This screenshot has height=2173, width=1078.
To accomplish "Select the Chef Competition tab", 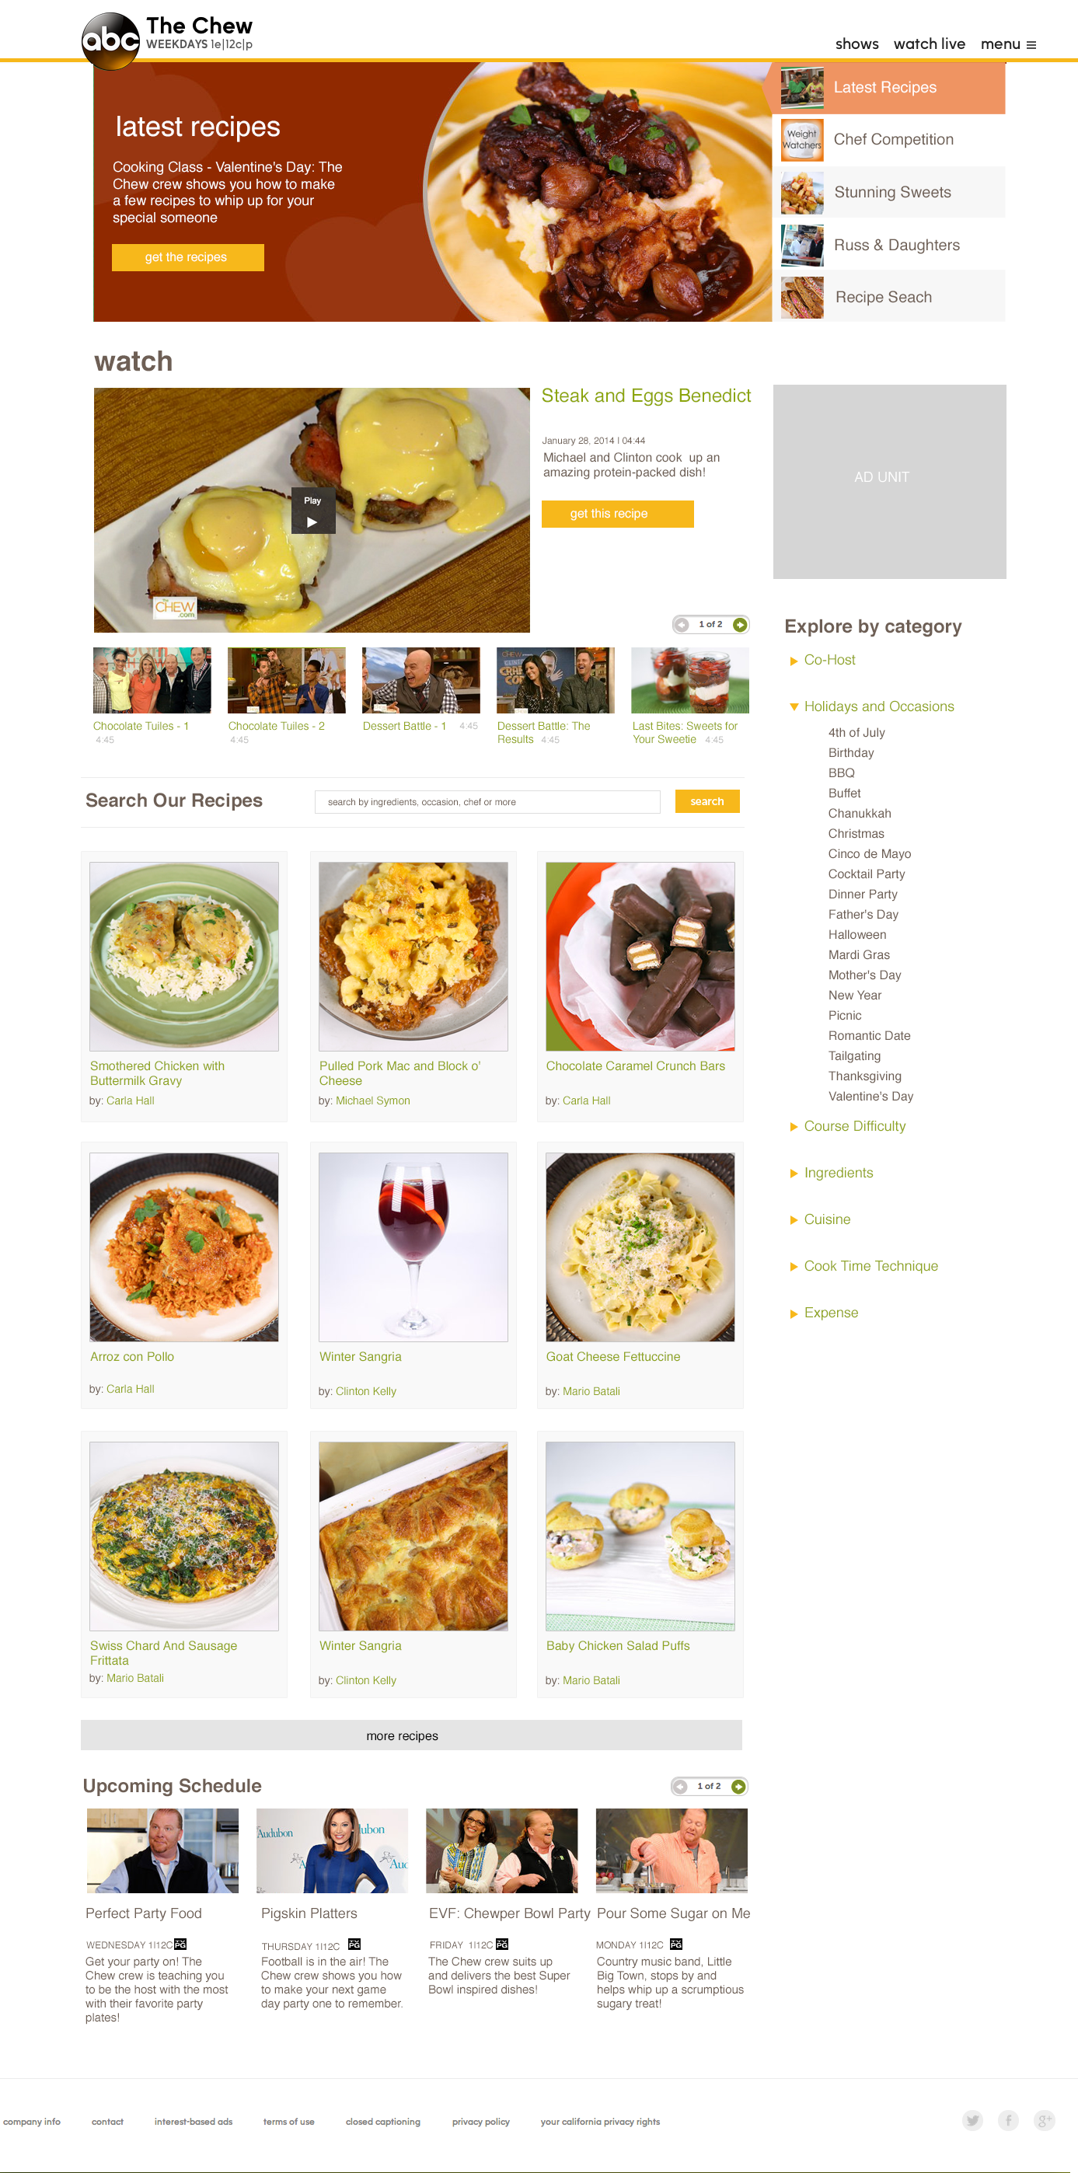I will [889, 140].
